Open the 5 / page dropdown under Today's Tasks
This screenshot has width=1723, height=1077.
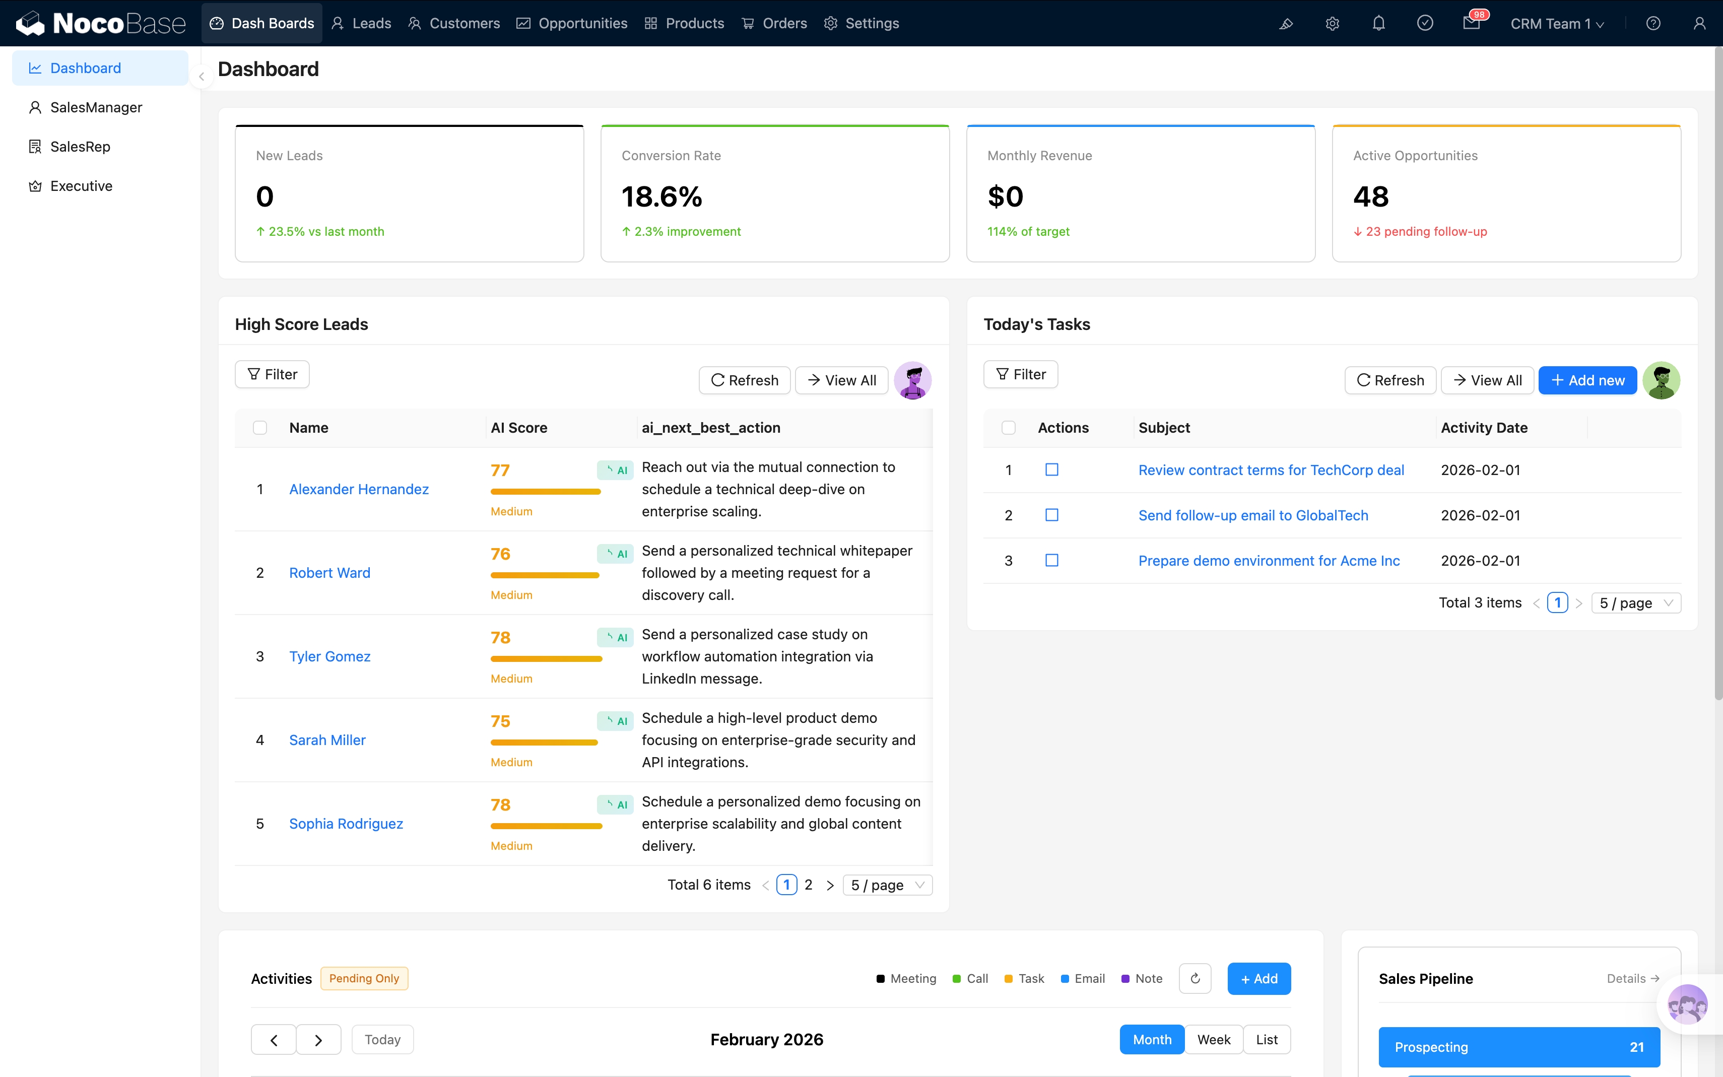1635,602
